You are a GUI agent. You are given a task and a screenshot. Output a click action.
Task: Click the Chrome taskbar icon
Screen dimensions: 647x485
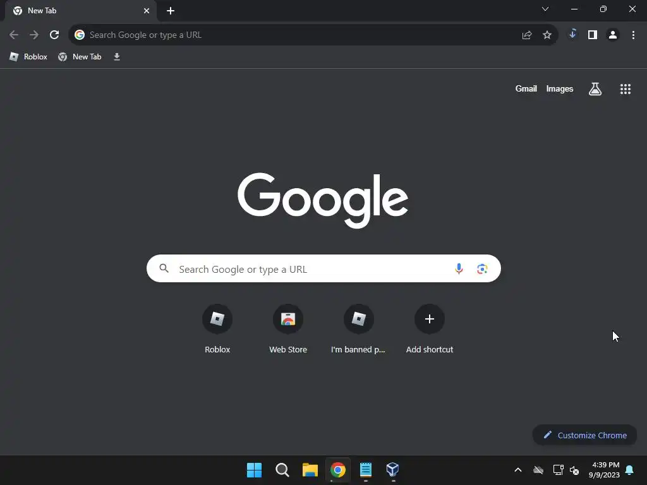click(x=337, y=470)
